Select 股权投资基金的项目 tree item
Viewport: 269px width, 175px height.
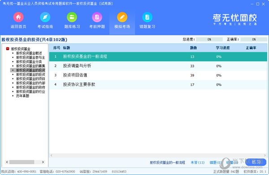[x=30, y=79]
